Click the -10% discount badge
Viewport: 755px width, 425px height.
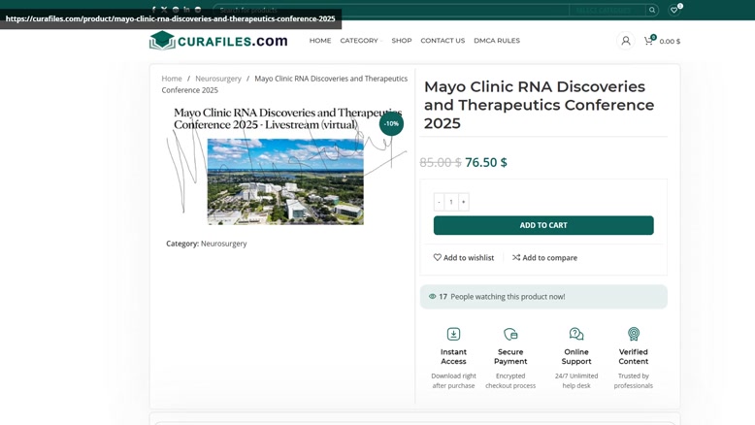click(391, 123)
